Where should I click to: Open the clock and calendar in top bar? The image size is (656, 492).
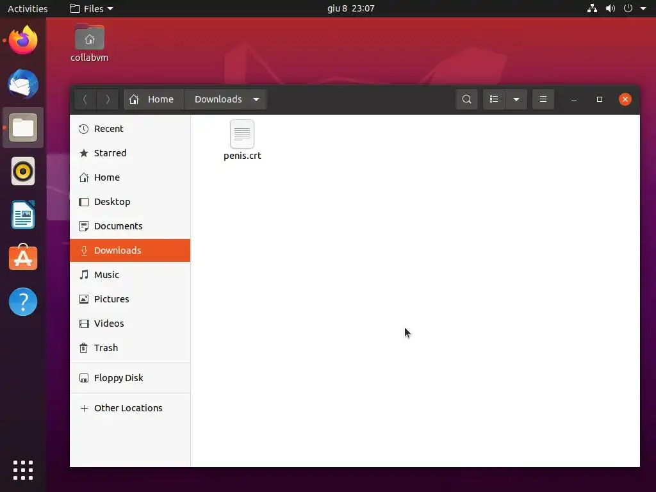[x=350, y=8]
